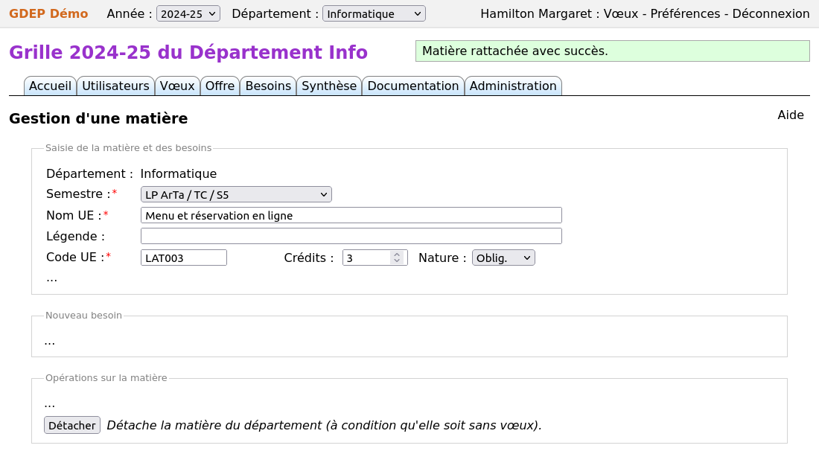Viewport: 819px width, 454px height.
Task: Open the Utilisateurs tab
Action: pos(115,86)
